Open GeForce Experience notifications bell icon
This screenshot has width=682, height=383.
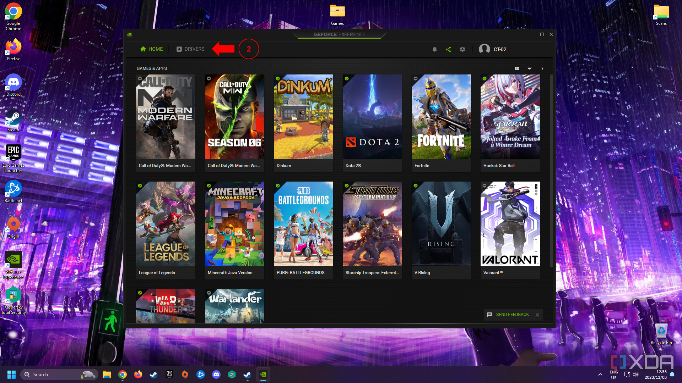[434, 49]
